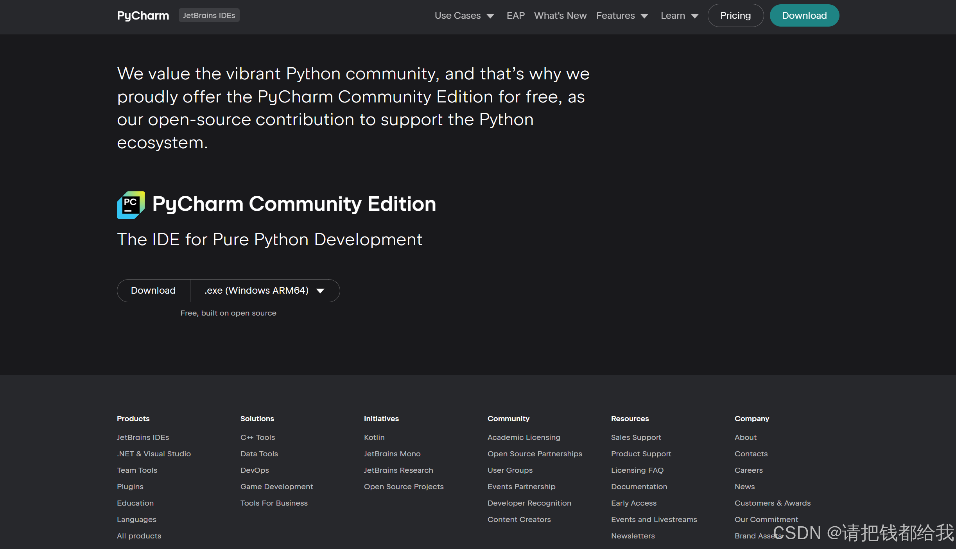Open Game Development link
This screenshot has width=956, height=549.
click(x=276, y=486)
